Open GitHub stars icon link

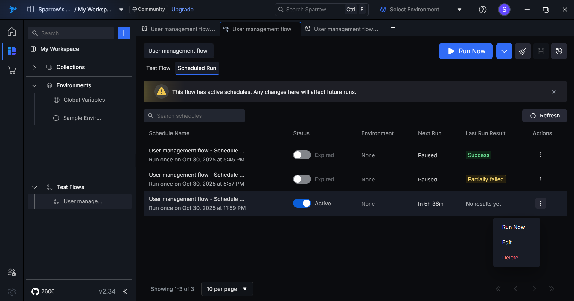click(35, 291)
